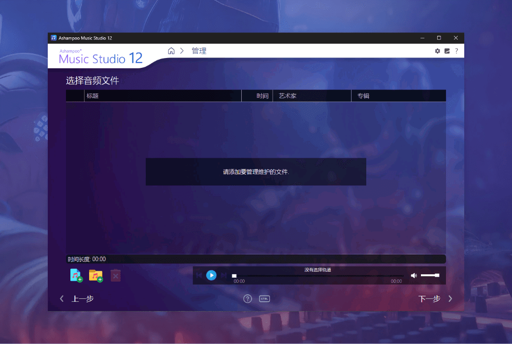Viewport: 512px width, 344px height.
Task: Open the skin/theme icon beside settings
Action: pyautogui.click(x=447, y=51)
